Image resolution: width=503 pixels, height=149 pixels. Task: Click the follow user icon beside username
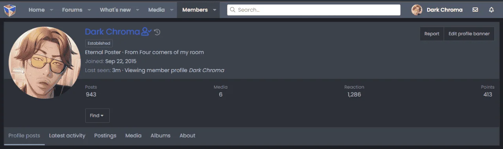pos(146,32)
